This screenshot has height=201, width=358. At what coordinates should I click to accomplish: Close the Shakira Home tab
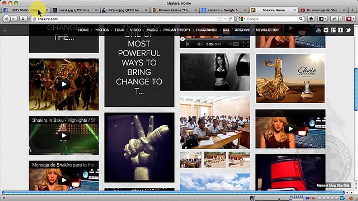click(x=295, y=10)
